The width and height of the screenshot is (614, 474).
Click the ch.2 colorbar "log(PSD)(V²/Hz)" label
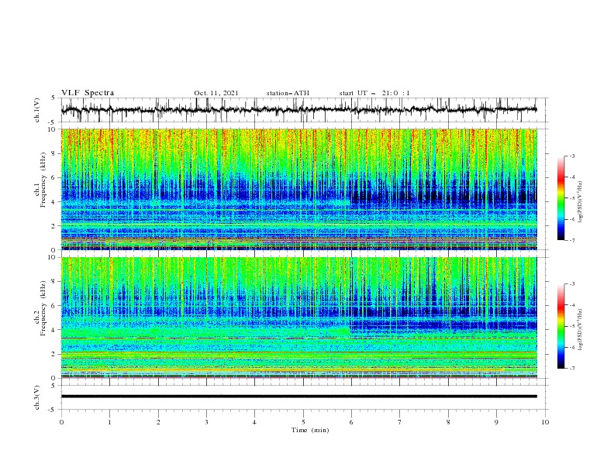pyautogui.click(x=580, y=329)
